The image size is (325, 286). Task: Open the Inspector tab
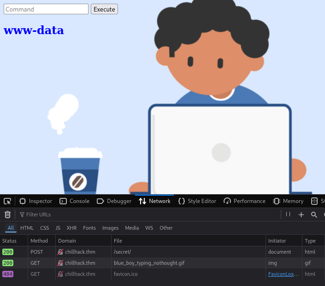35,201
